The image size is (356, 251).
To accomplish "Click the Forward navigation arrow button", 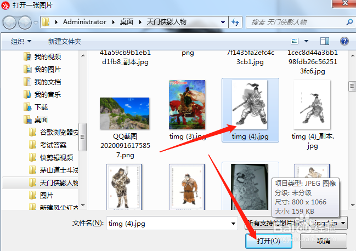I will [25, 22].
